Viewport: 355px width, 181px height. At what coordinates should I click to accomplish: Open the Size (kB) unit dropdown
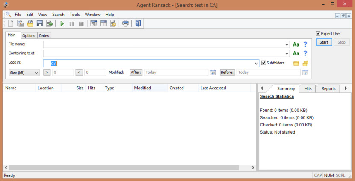coord(24,73)
